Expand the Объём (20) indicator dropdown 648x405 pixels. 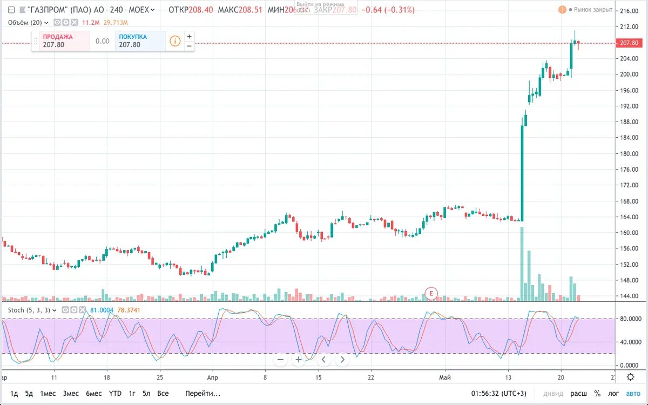(x=46, y=23)
